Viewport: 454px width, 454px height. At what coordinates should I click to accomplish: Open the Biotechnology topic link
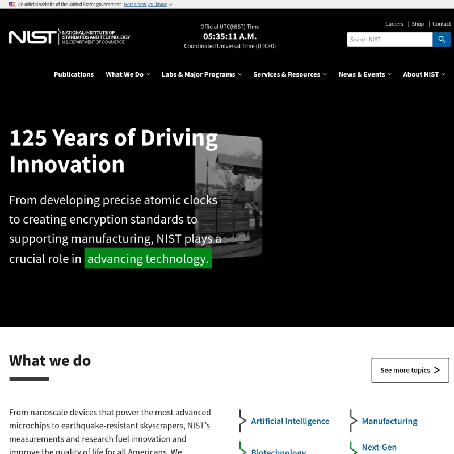pos(279,451)
